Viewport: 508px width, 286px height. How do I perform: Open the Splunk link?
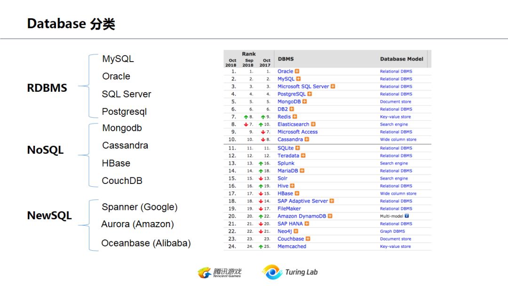coord(286,163)
